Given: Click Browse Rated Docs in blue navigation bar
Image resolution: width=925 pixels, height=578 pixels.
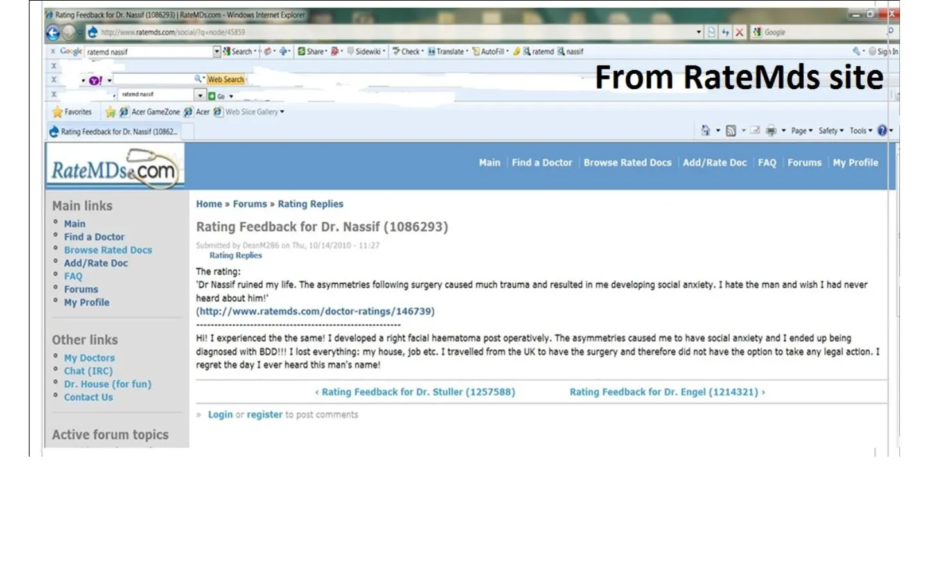Looking at the screenshot, I should (628, 162).
